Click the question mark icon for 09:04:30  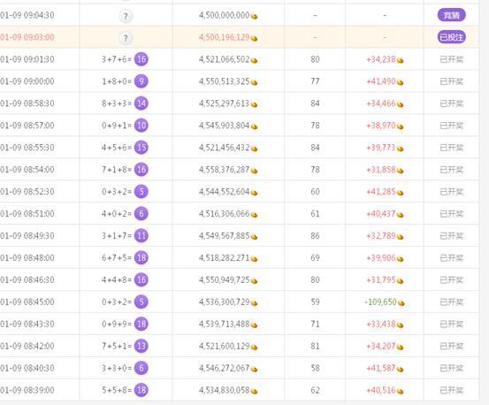[x=126, y=16]
